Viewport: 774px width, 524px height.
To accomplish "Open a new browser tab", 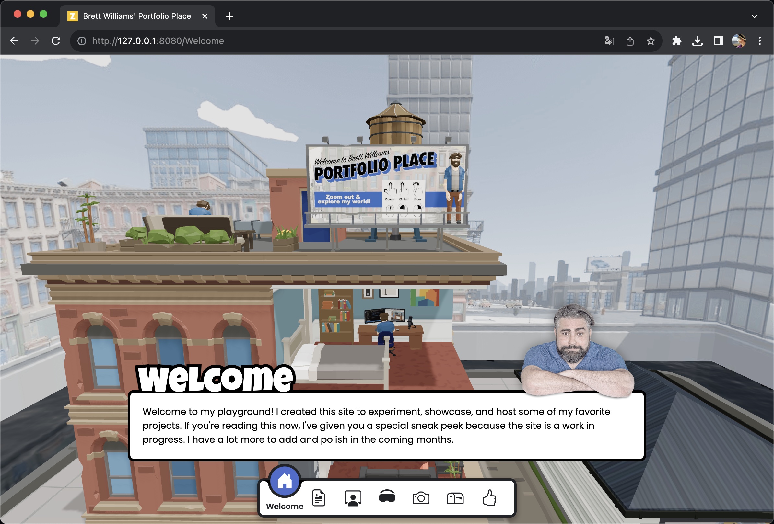I will point(229,16).
